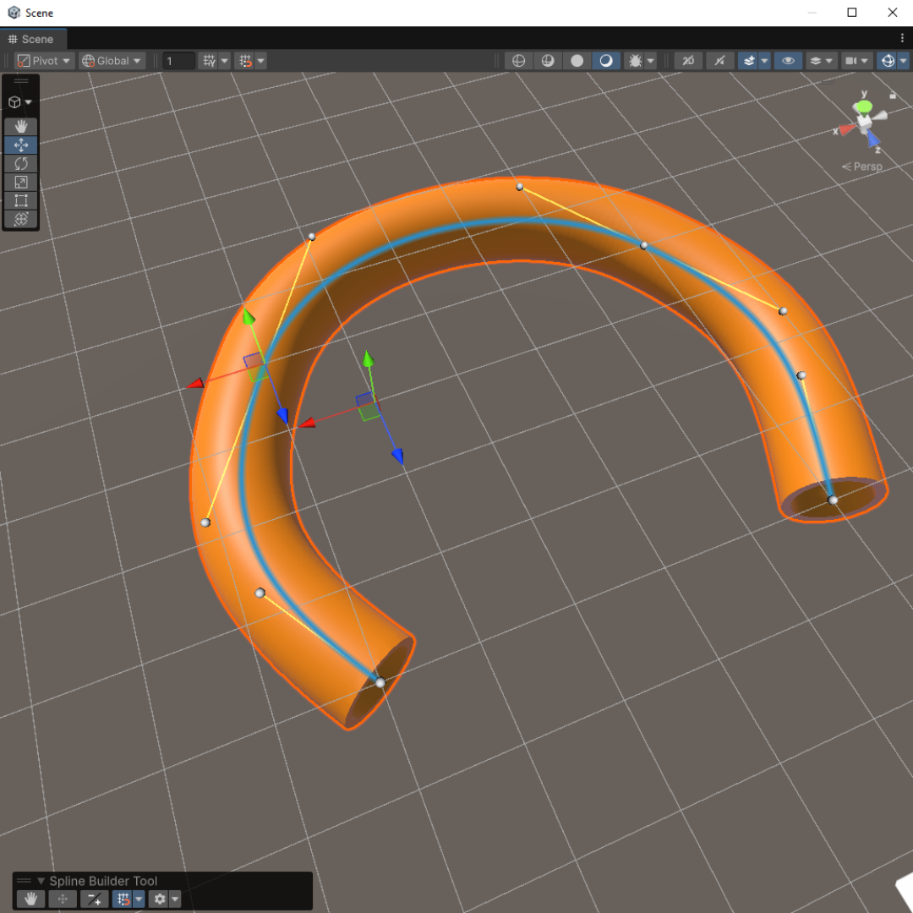The image size is (913, 913).
Task: Open the Global handle rotation dropdown
Action: (x=112, y=61)
